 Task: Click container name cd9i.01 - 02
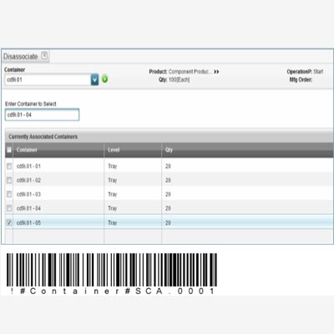click(28, 180)
